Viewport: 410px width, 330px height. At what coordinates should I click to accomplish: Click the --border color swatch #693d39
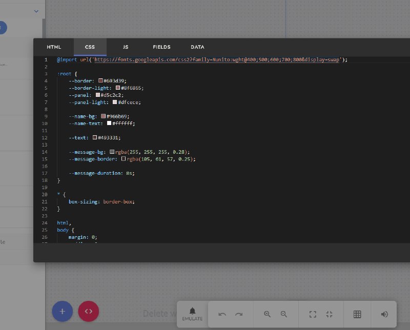pyautogui.click(x=100, y=80)
